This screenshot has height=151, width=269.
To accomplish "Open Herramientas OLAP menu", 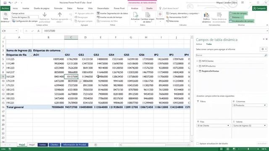I will (177, 17).
